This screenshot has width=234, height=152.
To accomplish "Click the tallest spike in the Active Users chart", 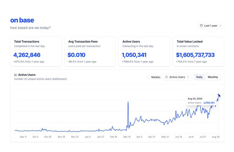I will 128,102.
